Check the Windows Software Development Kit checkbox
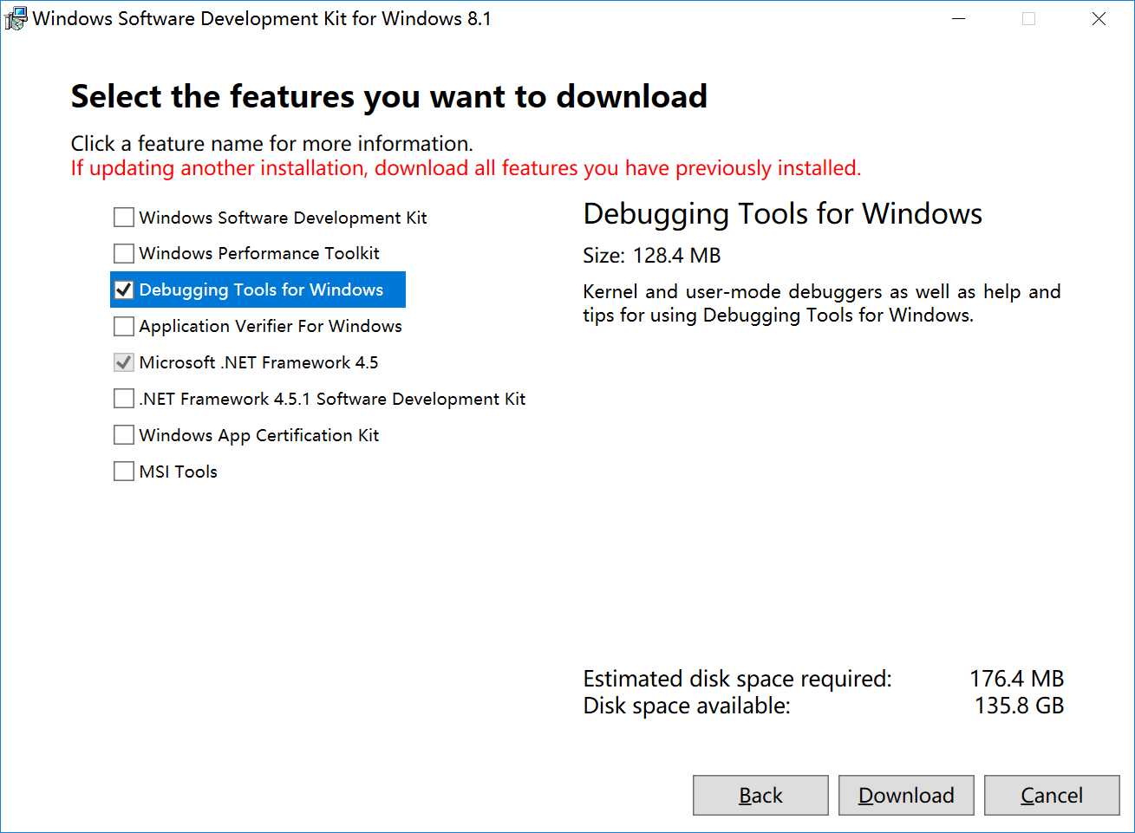Image resolution: width=1135 pixels, height=833 pixels. 124,217
